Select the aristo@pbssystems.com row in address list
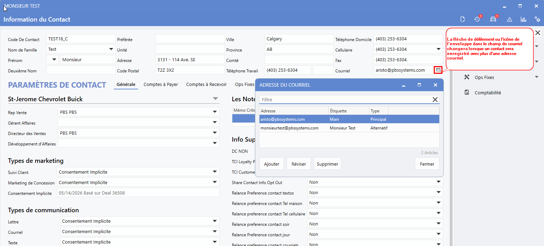This screenshot has width=544, height=246. 349,119
